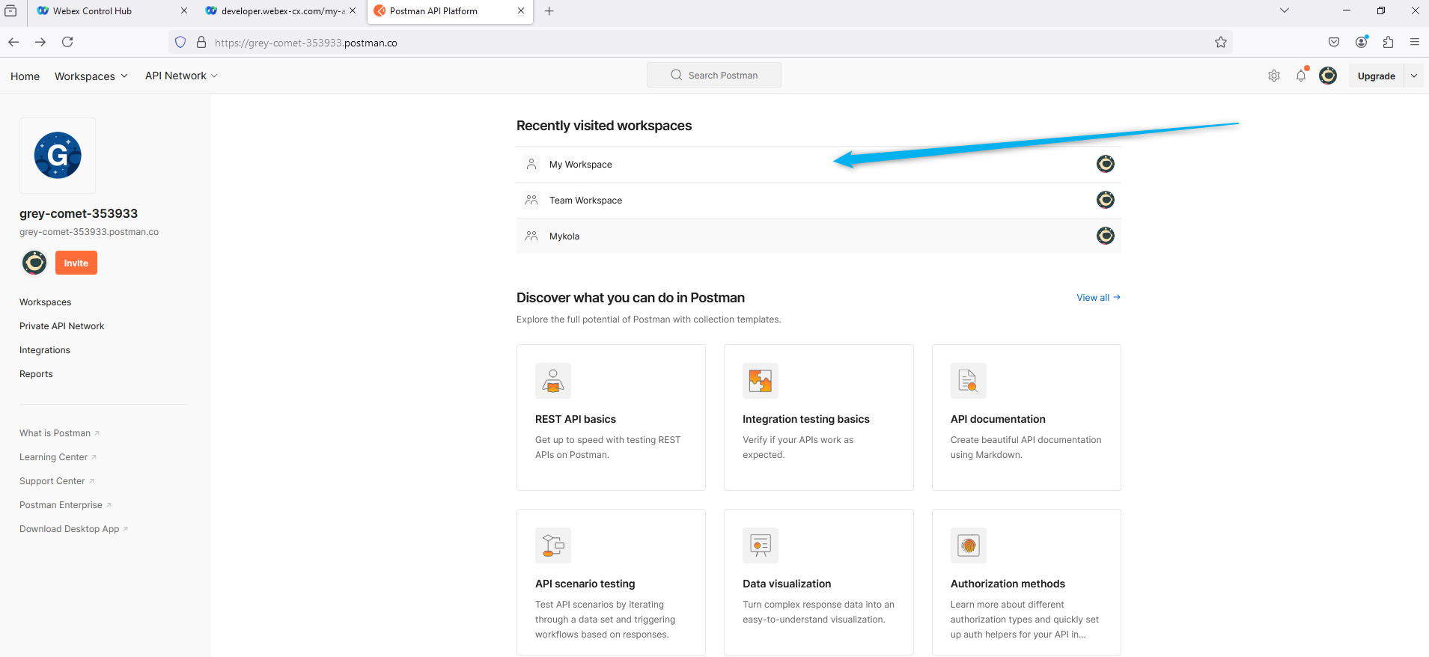Open browser extensions puzzle icon

(x=1389, y=42)
